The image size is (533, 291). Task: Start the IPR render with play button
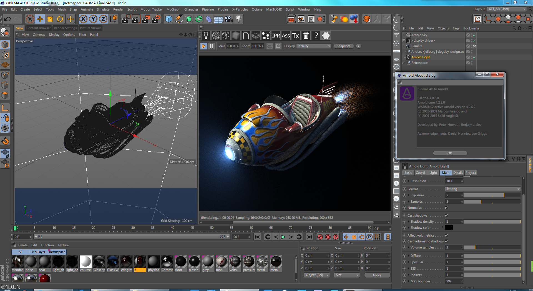(204, 46)
